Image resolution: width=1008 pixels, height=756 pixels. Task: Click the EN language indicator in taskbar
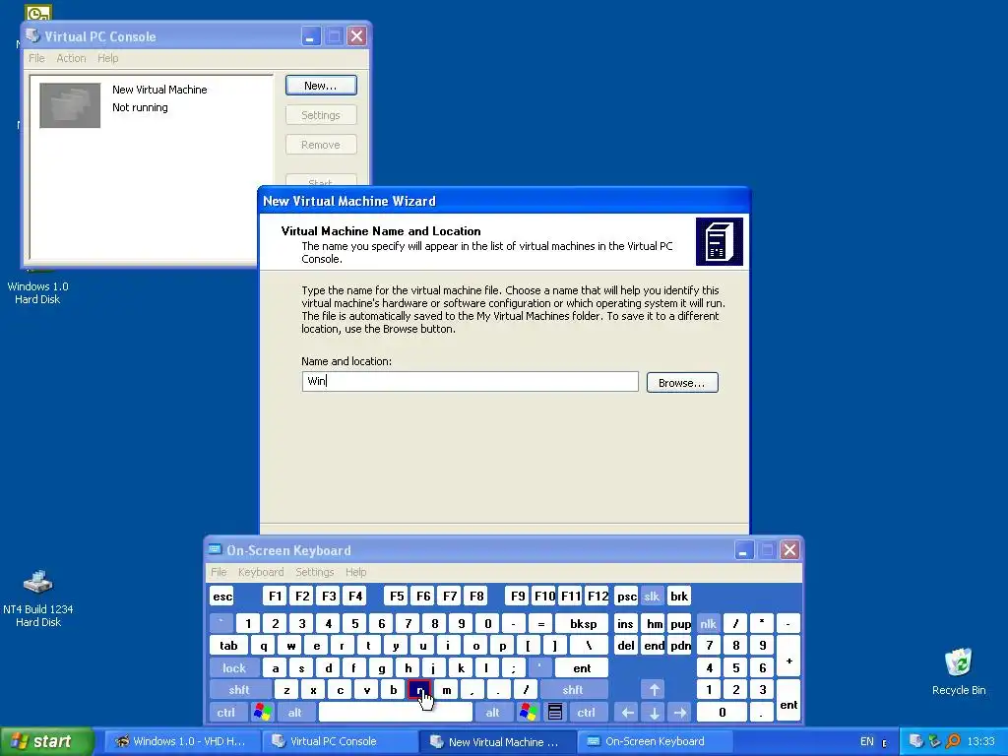tap(866, 741)
